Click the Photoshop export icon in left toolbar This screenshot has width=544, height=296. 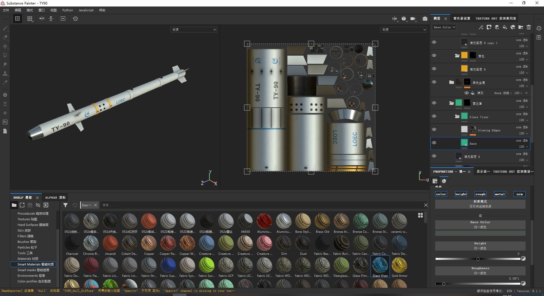click(x=5, y=122)
